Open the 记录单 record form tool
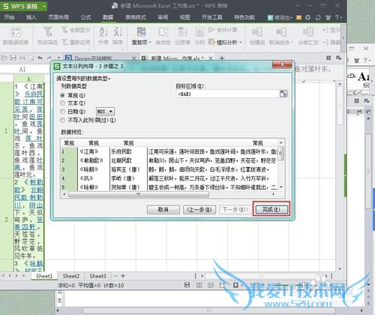Image resolution: width=375 pixels, height=315 pixels. (x=183, y=36)
